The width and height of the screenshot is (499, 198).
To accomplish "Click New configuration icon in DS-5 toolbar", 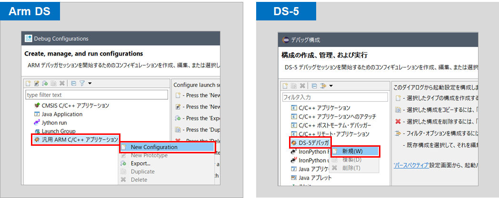I will point(285,86).
